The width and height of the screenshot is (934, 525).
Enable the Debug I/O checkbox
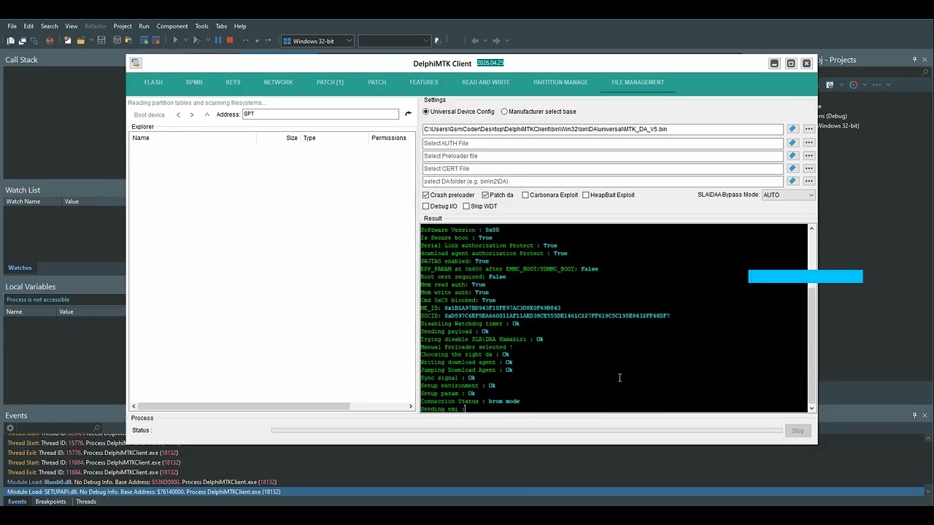point(426,206)
